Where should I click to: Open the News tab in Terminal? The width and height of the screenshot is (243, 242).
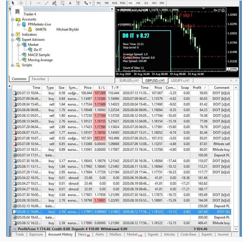(84, 234)
